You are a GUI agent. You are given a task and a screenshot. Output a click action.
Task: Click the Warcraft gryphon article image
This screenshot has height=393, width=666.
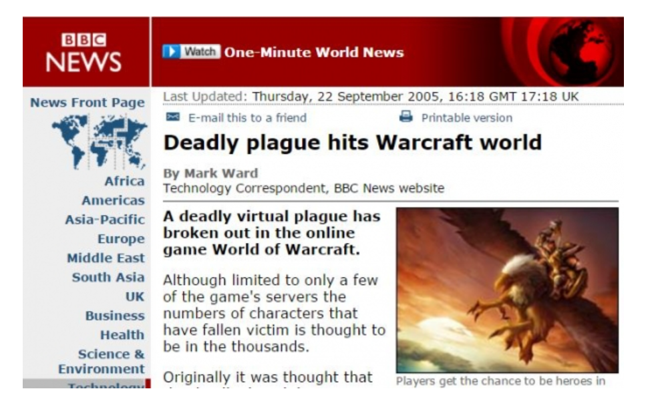(507, 290)
